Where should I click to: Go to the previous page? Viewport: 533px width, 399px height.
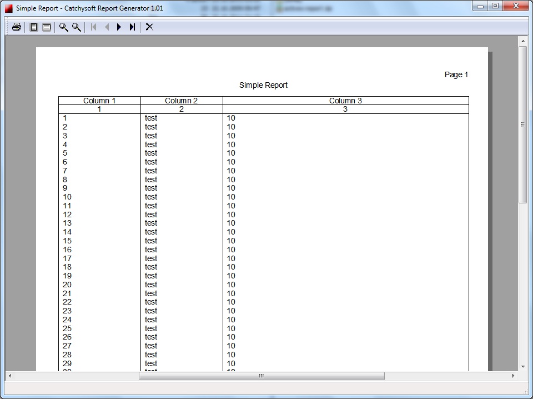pos(107,27)
